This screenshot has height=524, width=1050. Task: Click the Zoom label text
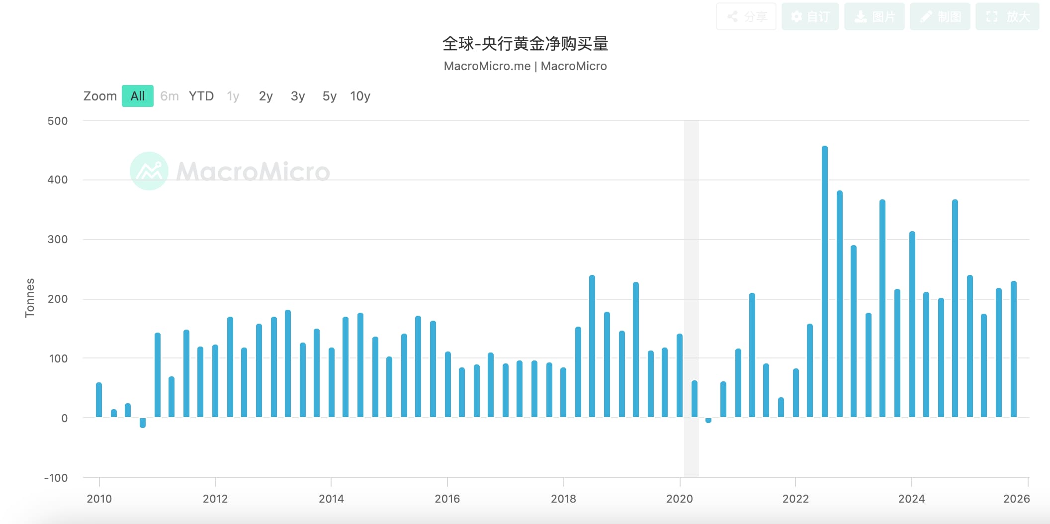pos(100,96)
